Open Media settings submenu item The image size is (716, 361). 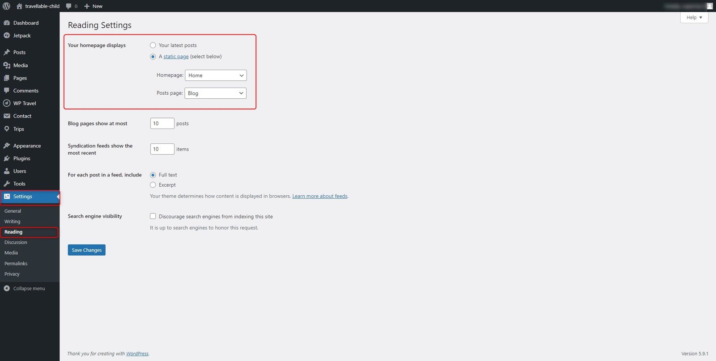point(11,253)
